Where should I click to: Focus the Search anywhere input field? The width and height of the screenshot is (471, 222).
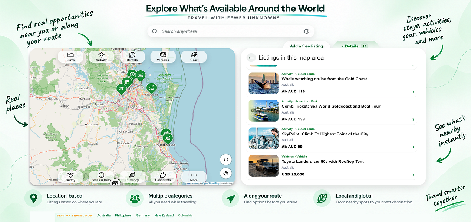click(231, 31)
